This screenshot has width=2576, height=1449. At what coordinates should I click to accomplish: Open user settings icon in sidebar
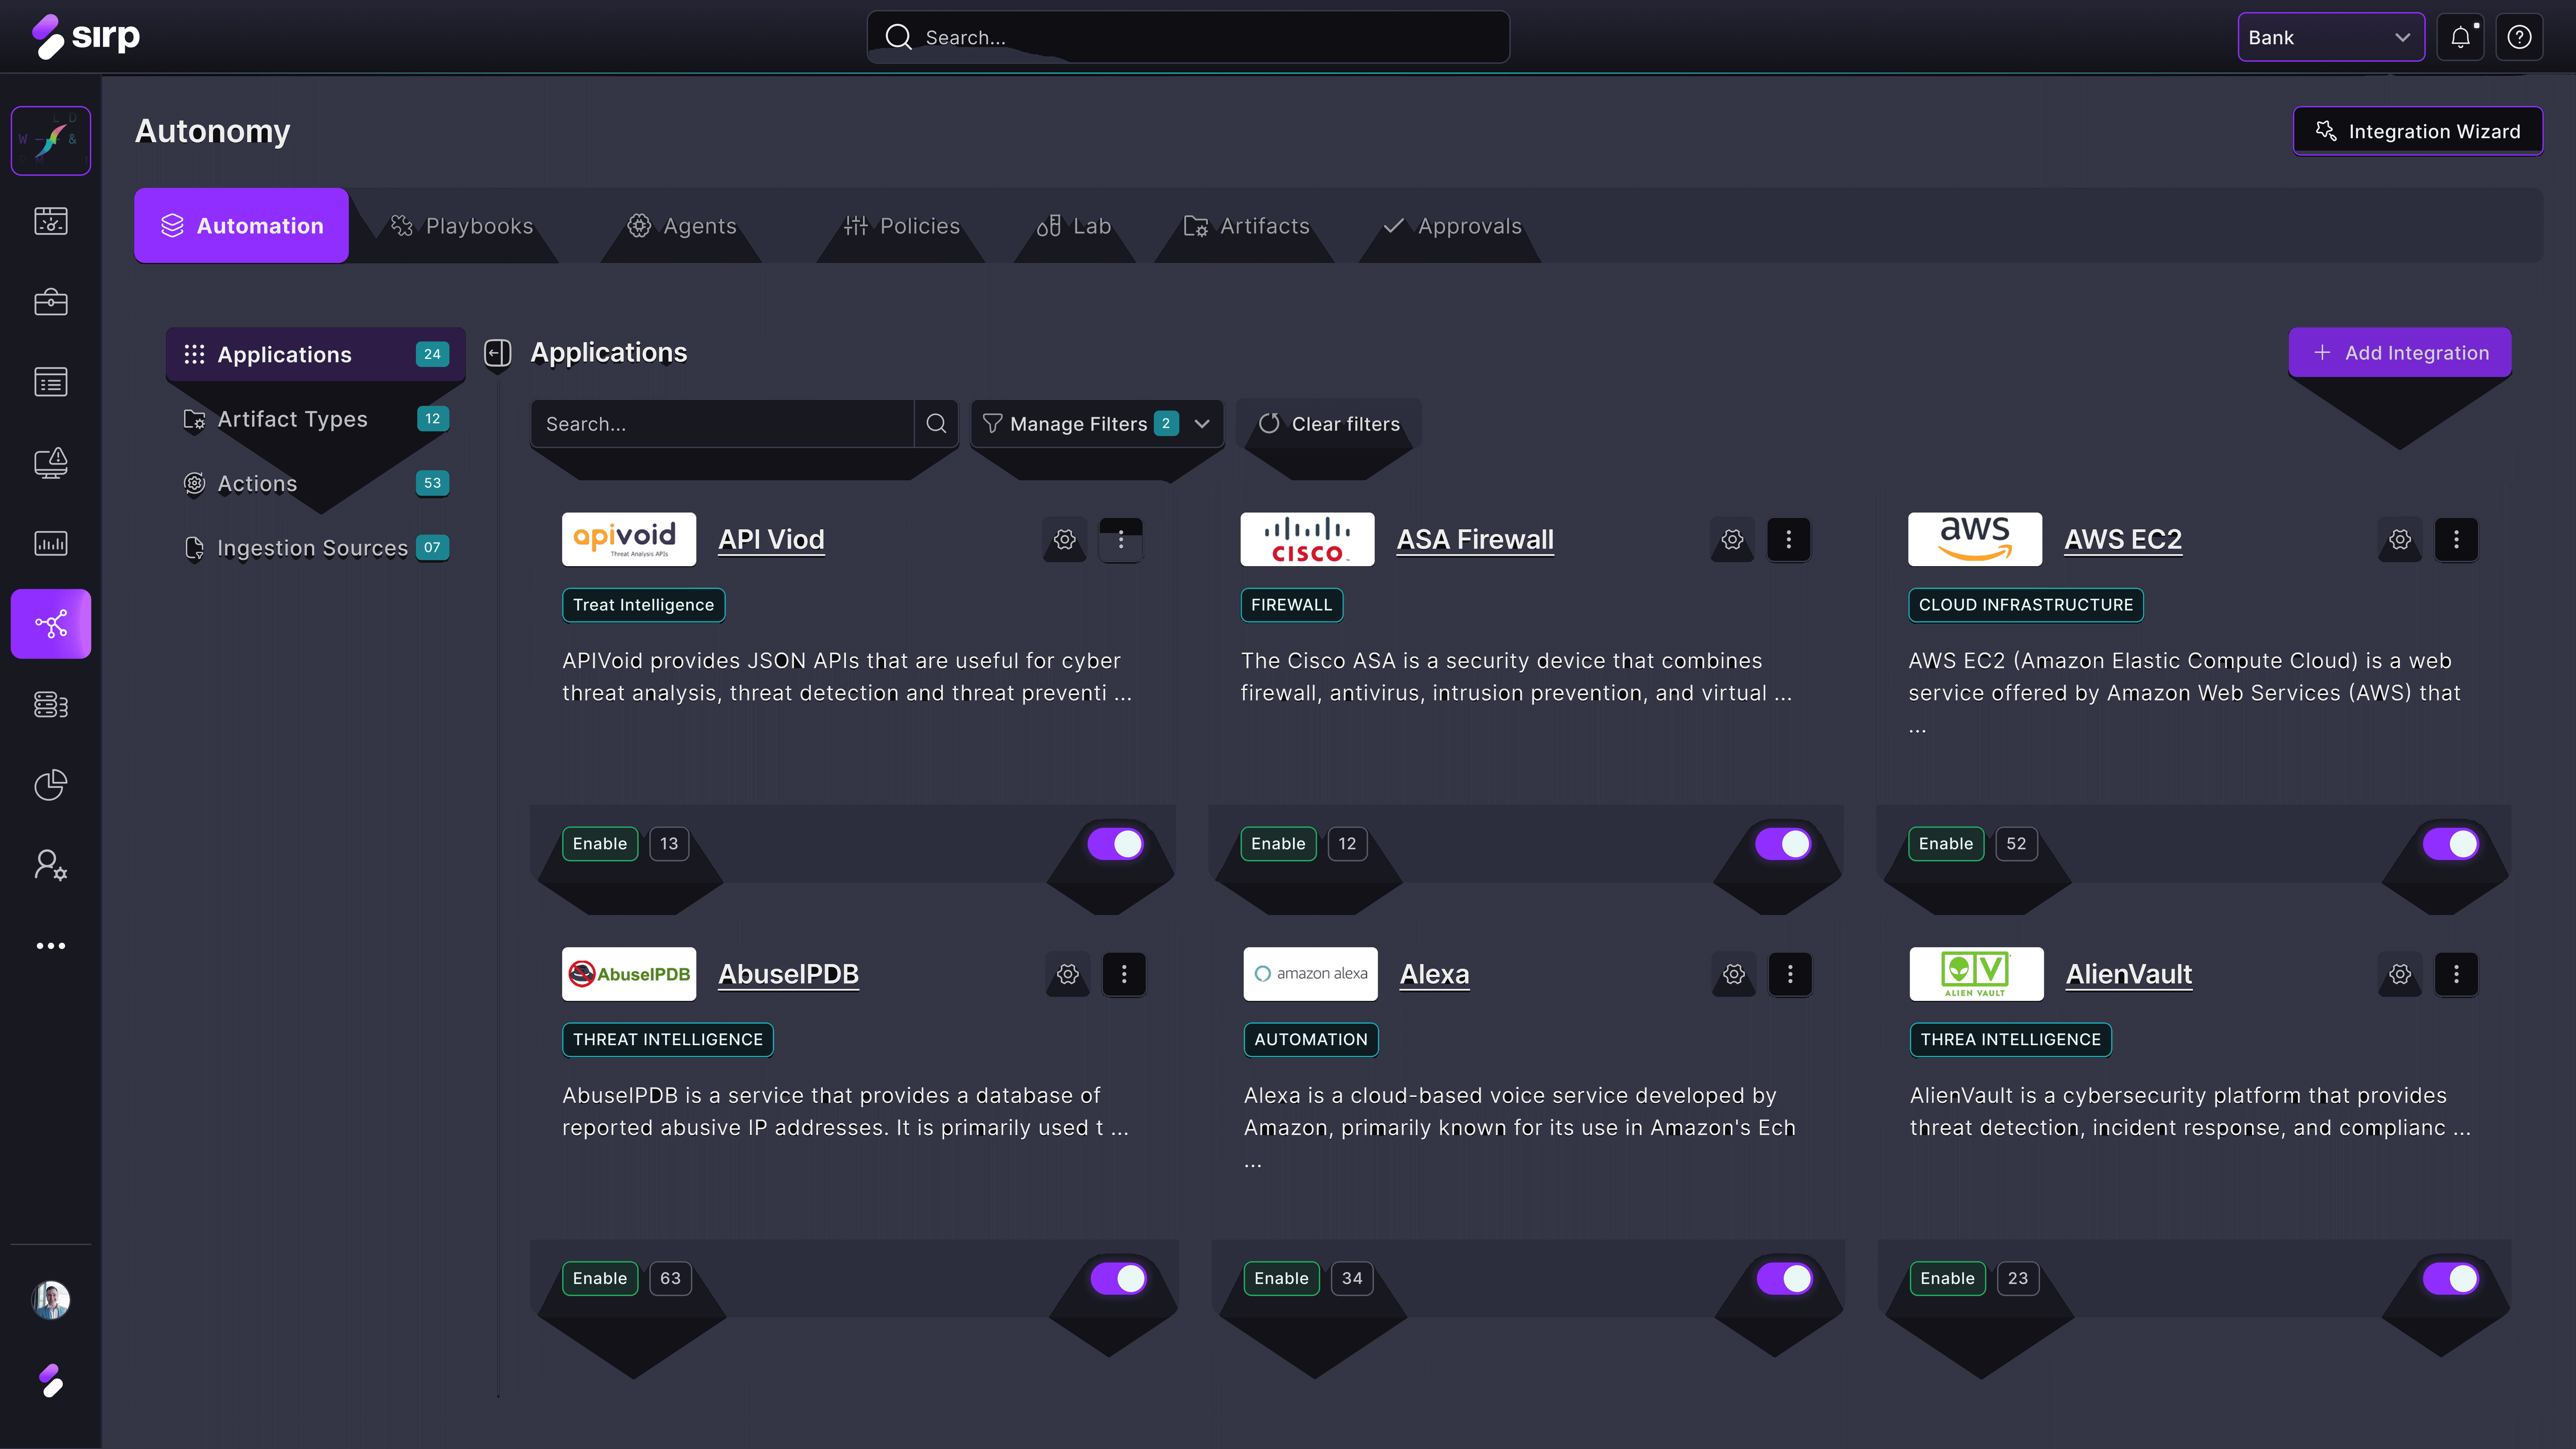(x=51, y=865)
